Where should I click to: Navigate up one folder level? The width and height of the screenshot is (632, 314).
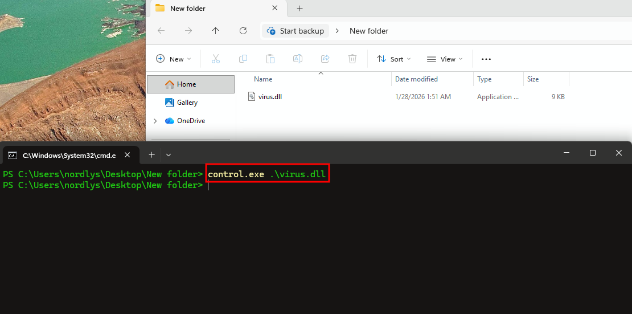(216, 31)
